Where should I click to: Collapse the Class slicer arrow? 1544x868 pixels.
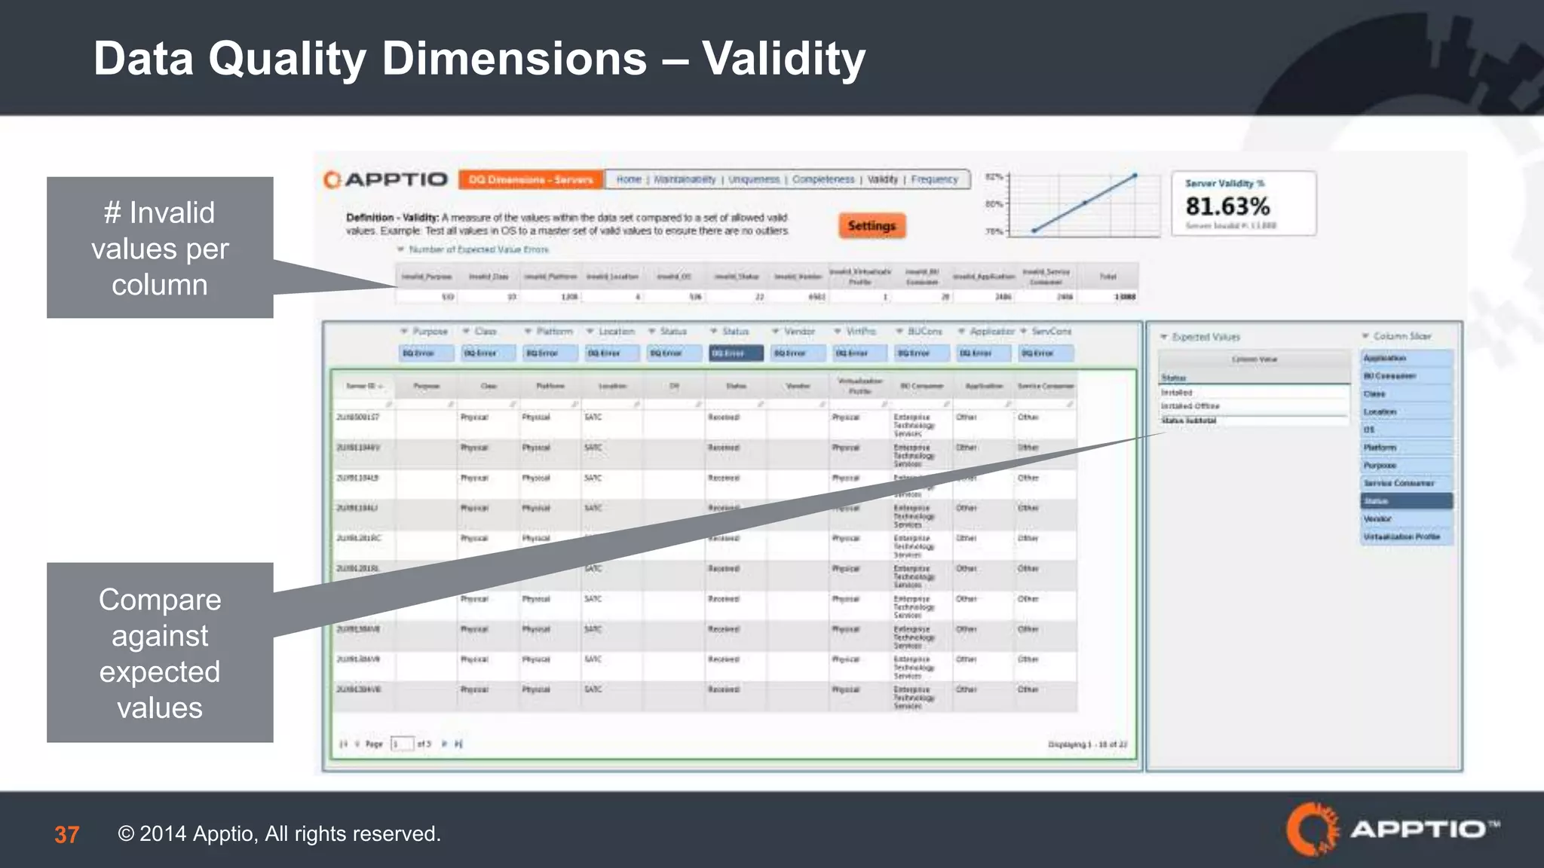coord(466,332)
